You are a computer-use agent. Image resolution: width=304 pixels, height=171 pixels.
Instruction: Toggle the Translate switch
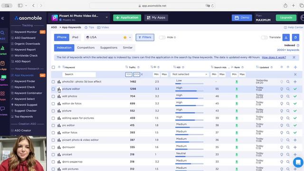pyautogui.click(x=264, y=38)
